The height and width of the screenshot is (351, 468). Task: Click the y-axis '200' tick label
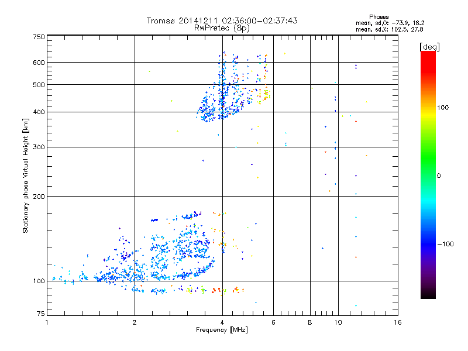[39, 197]
